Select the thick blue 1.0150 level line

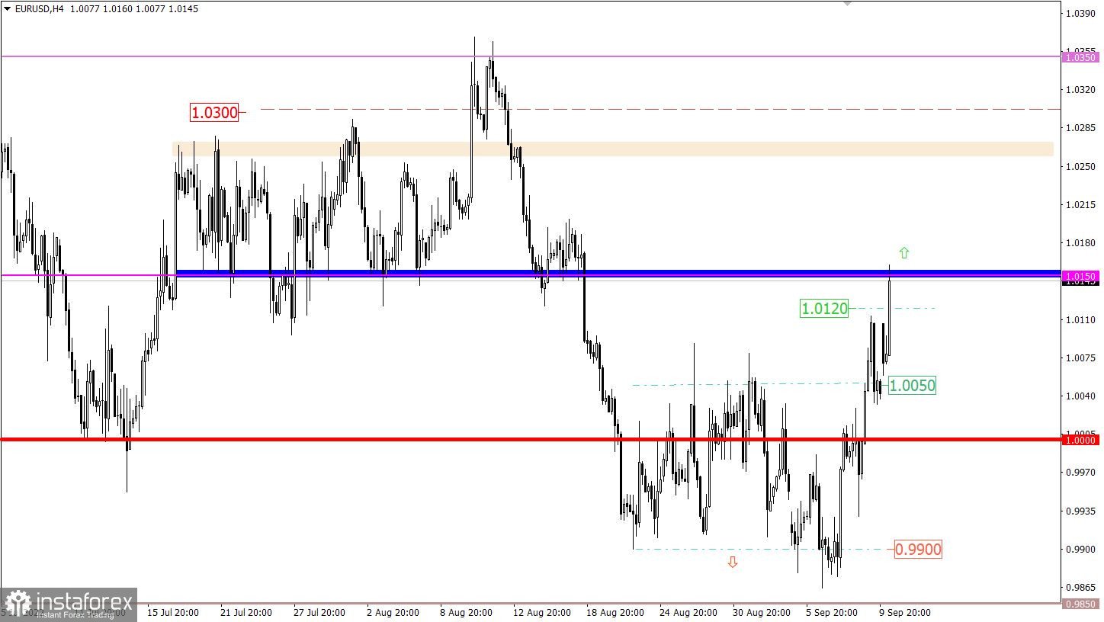click(x=618, y=273)
